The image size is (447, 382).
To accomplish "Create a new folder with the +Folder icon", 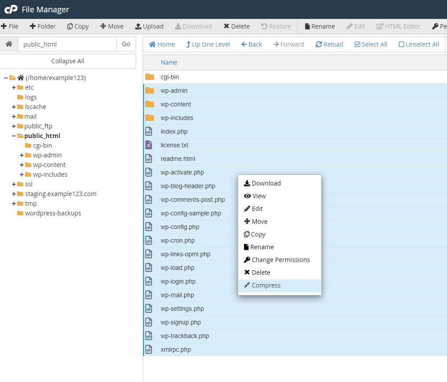I will [42, 26].
